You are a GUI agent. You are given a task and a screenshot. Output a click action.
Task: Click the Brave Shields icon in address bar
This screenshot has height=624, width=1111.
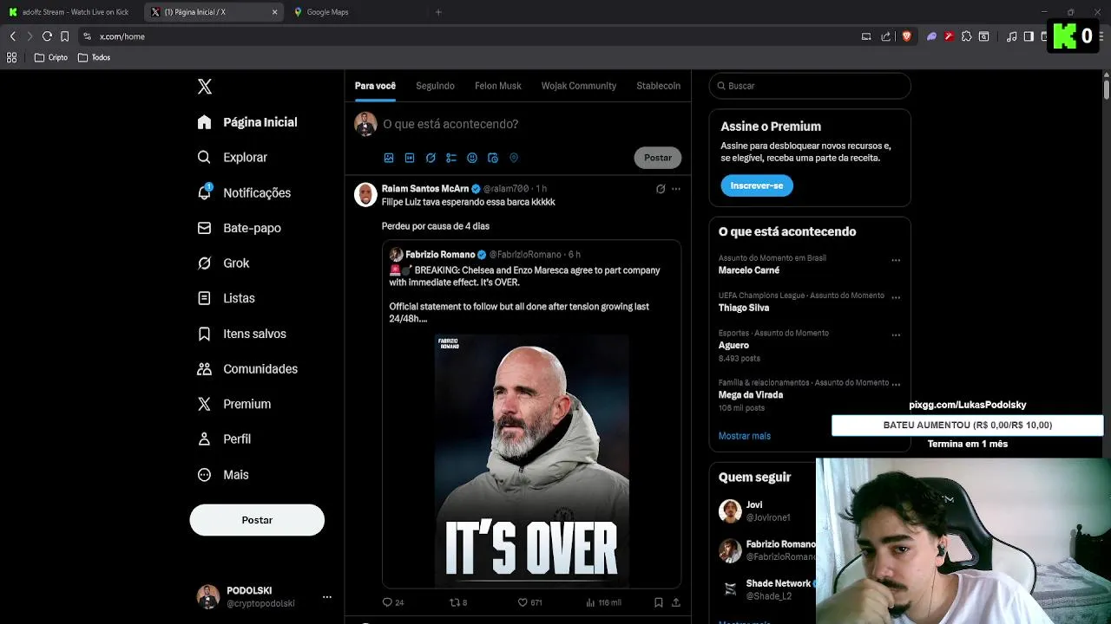point(907,36)
